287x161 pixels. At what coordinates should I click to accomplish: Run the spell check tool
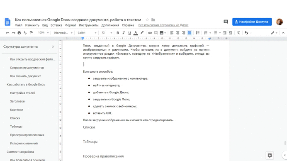point(25,33)
